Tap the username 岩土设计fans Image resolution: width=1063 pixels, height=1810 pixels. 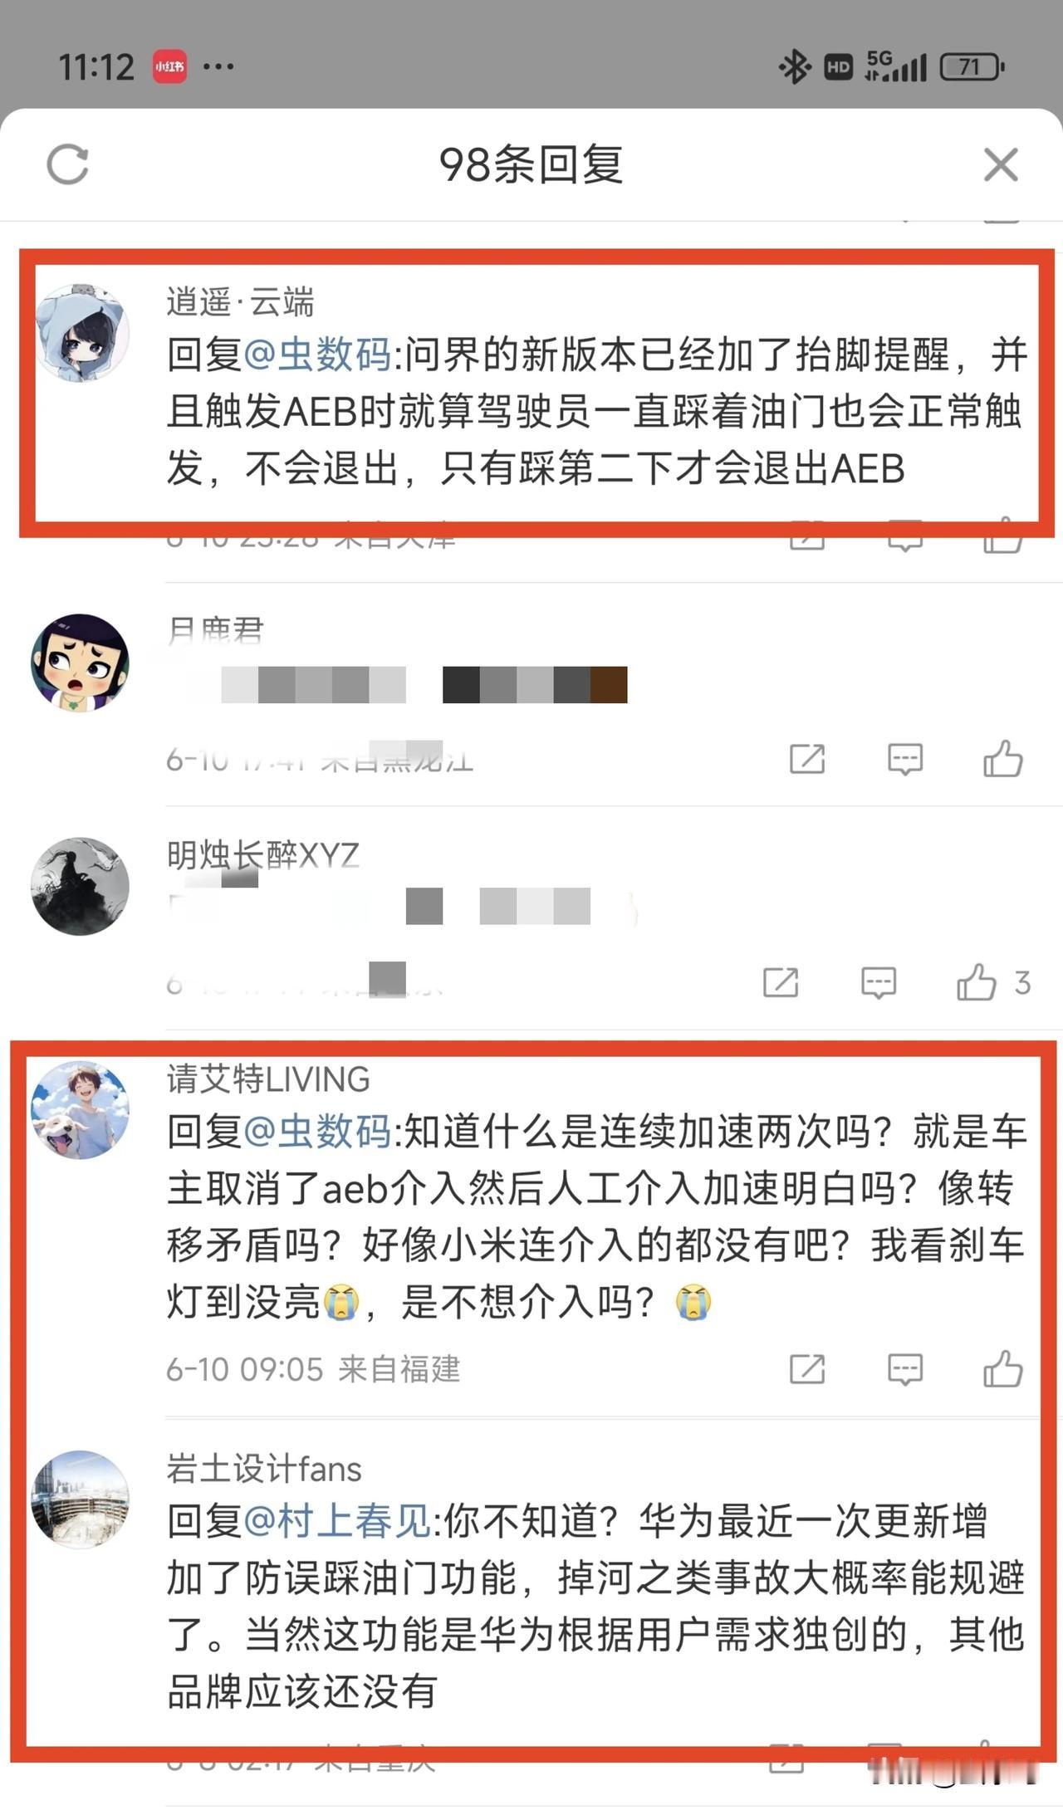[x=264, y=1469]
